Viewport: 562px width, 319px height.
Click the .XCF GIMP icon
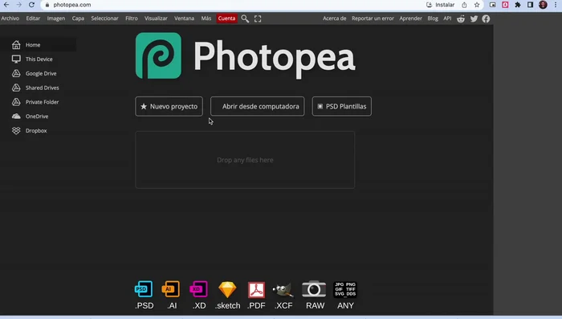[283, 290]
